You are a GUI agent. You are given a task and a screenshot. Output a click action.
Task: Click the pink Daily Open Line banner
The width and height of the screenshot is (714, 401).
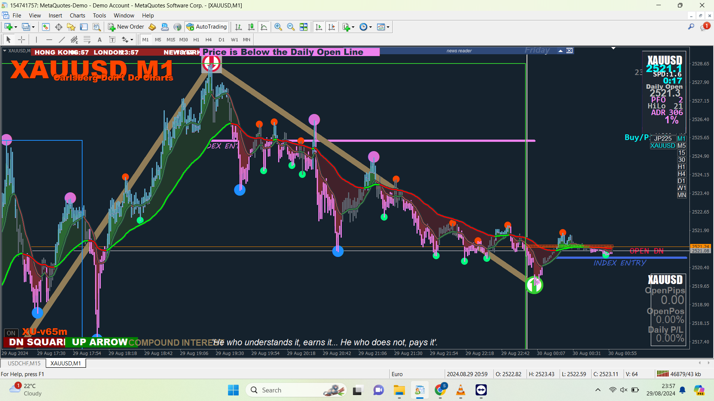(290, 52)
